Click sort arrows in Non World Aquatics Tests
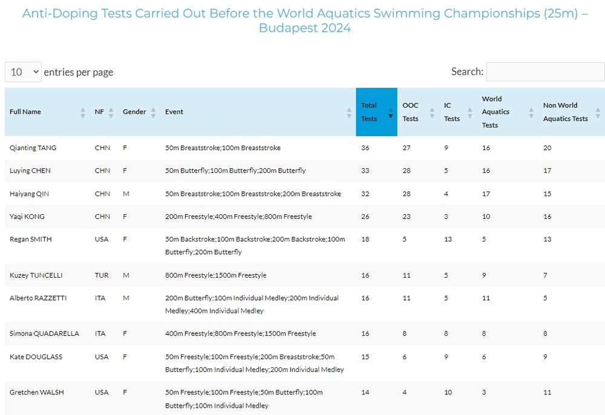 (x=598, y=112)
